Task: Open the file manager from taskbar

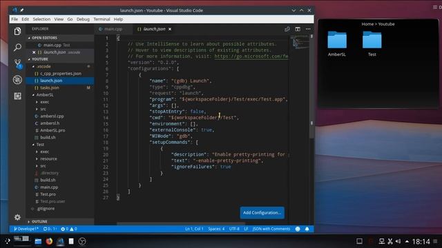Action: [x=38, y=241]
